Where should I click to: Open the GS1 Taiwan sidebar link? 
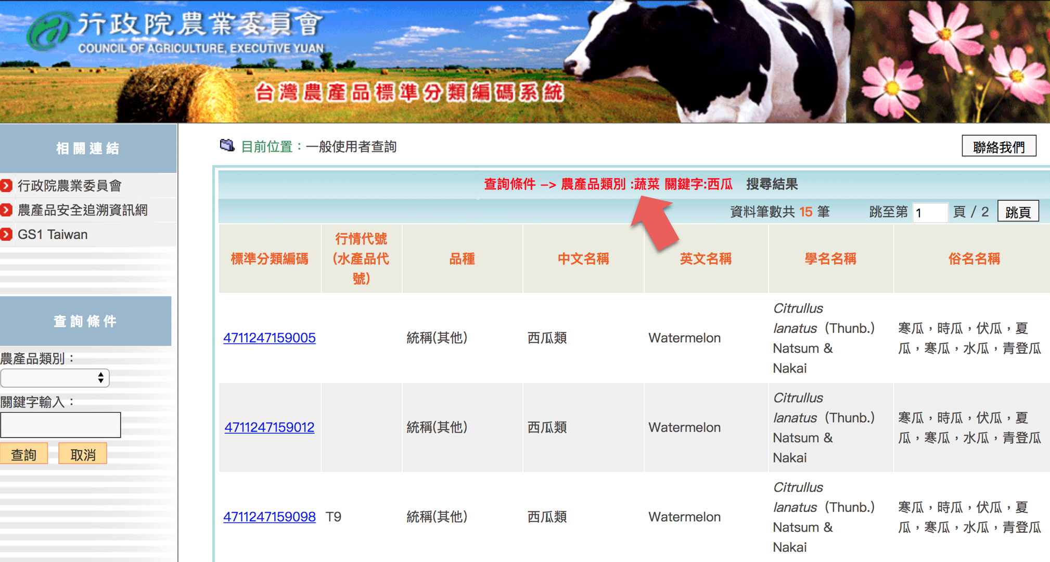pos(53,235)
